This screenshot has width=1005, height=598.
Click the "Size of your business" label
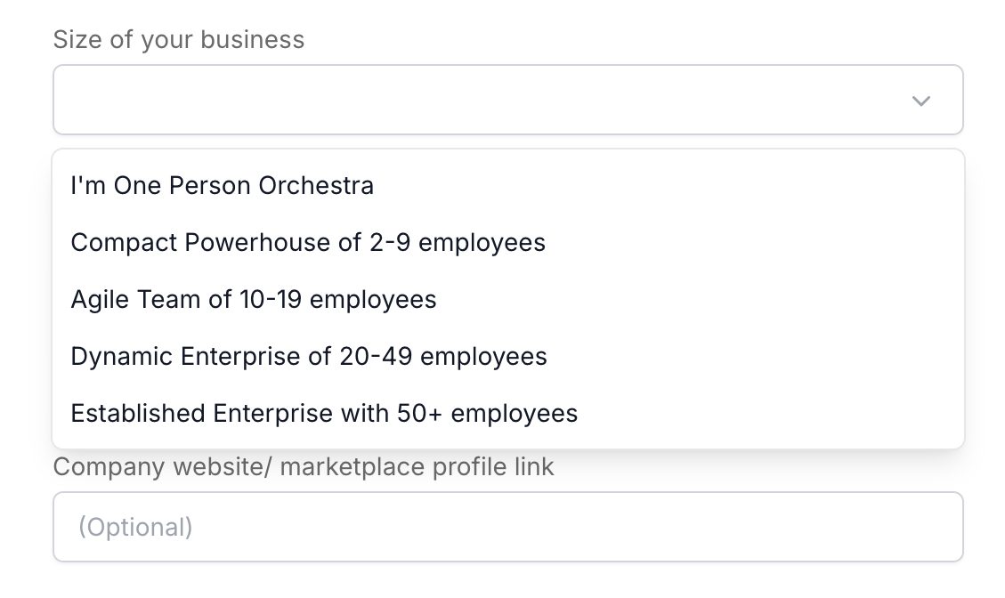coord(178,39)
